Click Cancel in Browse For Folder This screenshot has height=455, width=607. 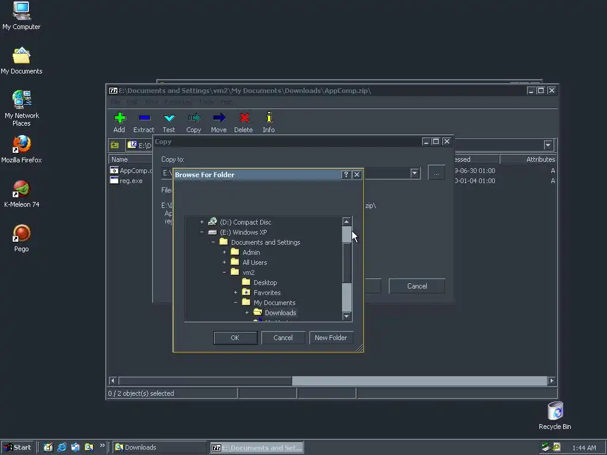tap(283, 338)
